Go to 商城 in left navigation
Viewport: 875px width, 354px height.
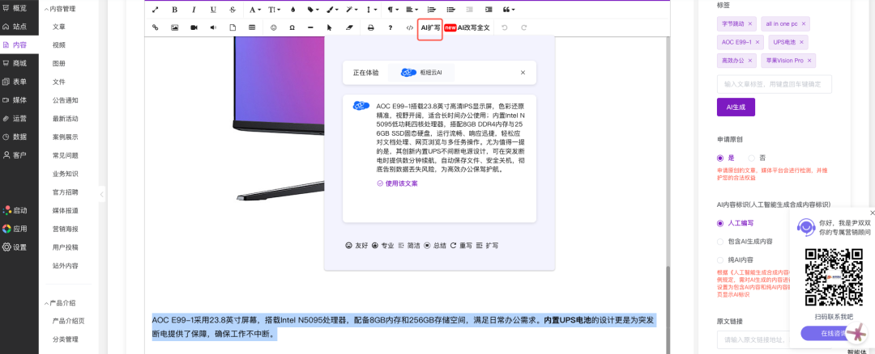click(19, 63)
